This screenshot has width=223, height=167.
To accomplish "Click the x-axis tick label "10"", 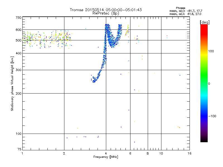I will coord(161,153).
